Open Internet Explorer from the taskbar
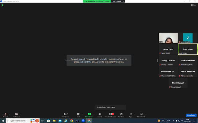Viewport: 198px width, 123px height. point(66,121)
